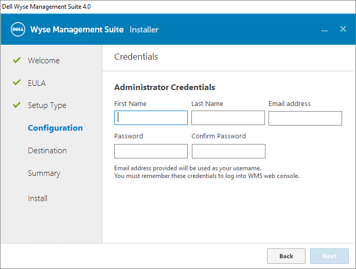Image resolution: width=356 pixels, height=269 pixels.
Task: Click the checkmark icon beside Setup Type
Action: coord(16,105)
